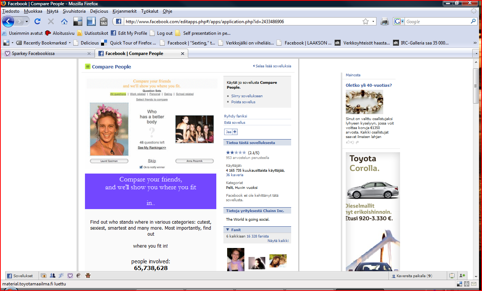Open the Ohje menu
482x291 pixels.
(x=167, y=11)
